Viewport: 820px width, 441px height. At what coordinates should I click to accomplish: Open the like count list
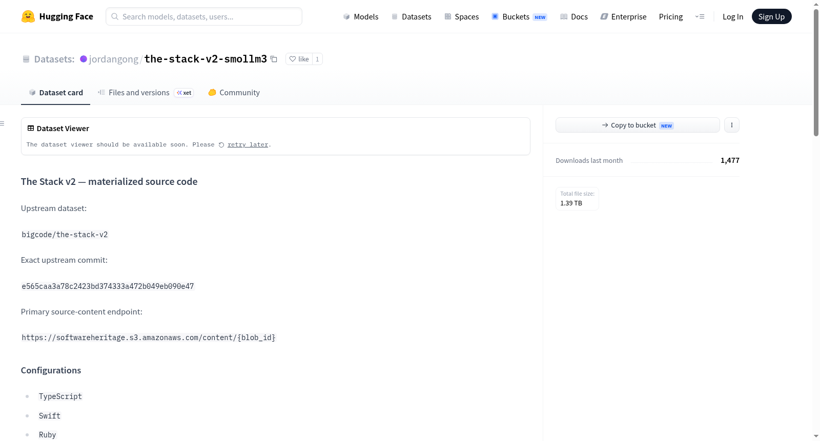[317, 59]
